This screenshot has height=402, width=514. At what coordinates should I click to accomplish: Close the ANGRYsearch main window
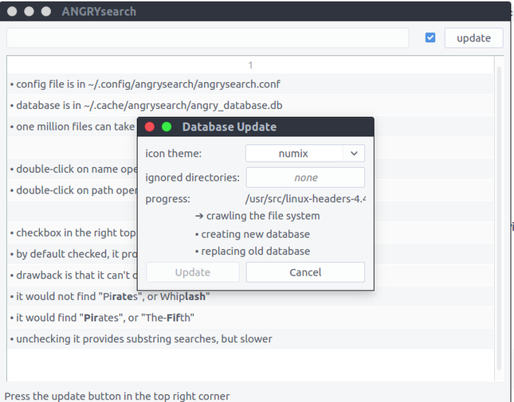12,11
